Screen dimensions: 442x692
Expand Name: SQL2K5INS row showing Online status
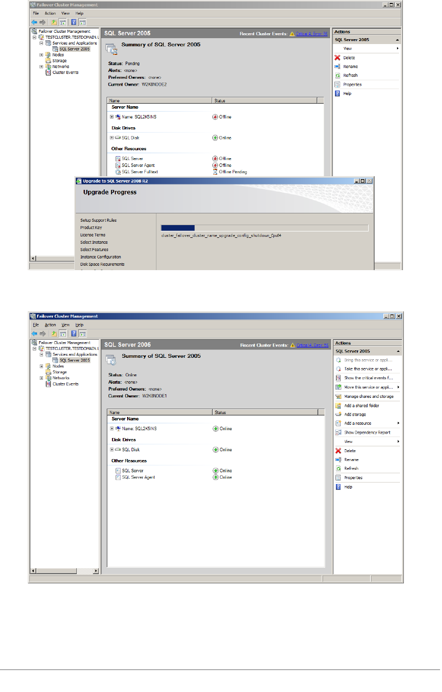coord(112,429)
